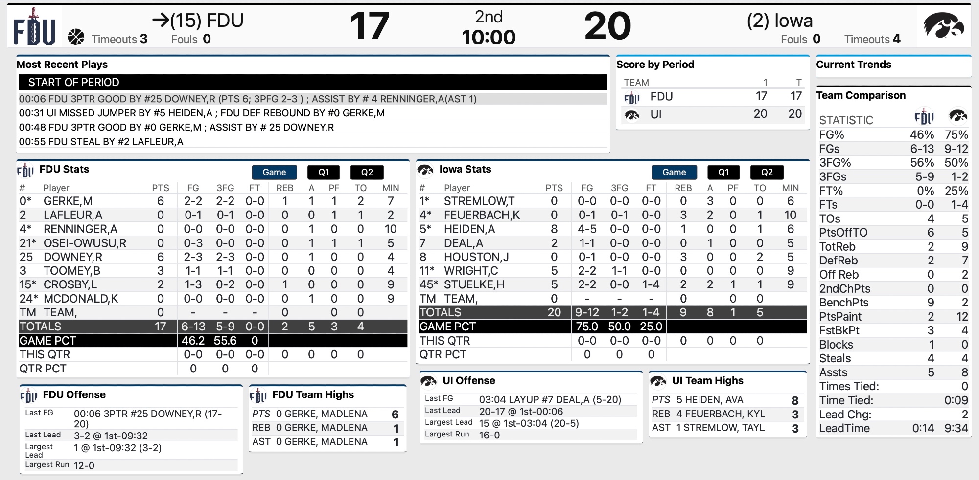
Task: Click the basketball possession icon beside Timeouts 3
Action: tap(76, 37)
